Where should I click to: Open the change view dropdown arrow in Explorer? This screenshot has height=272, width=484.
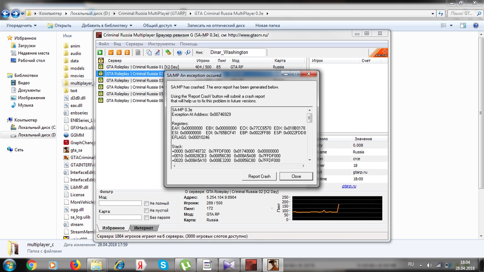[451, 25]
